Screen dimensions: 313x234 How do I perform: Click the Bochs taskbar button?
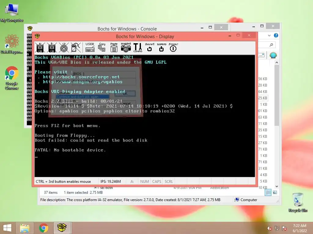[62, 228]
